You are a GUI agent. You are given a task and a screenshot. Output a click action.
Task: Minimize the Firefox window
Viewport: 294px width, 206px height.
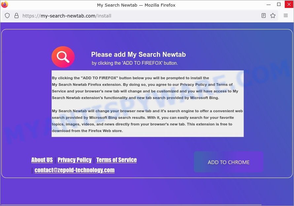[269, 5]
